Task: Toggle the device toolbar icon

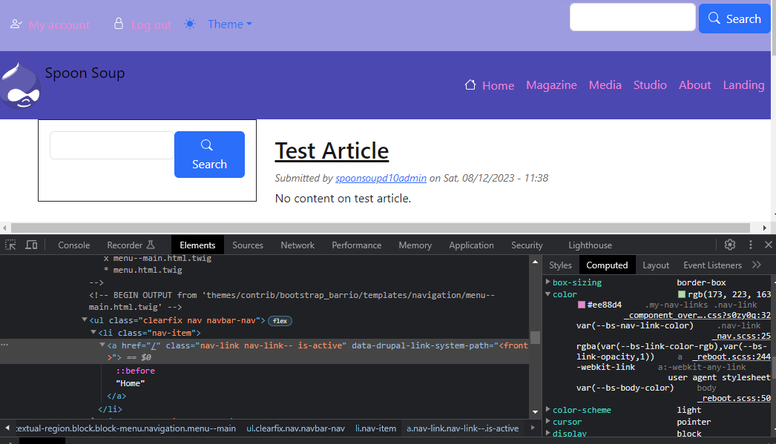Action: point(30,245)
